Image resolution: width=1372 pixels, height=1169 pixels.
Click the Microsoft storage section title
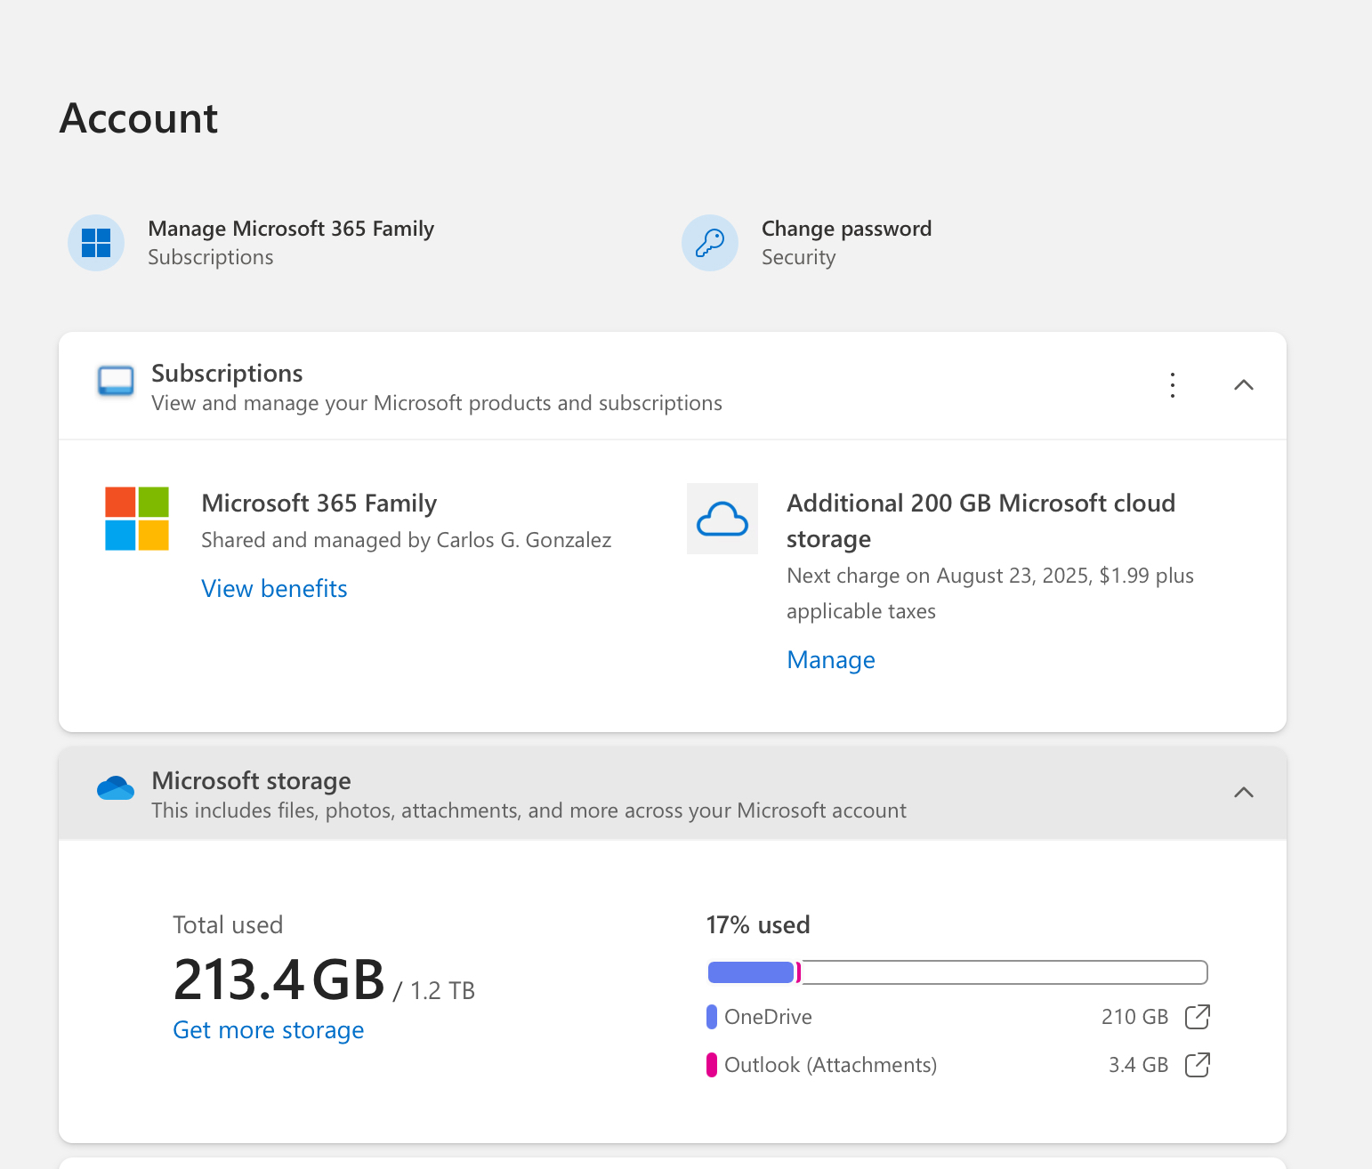click(252, 781)
